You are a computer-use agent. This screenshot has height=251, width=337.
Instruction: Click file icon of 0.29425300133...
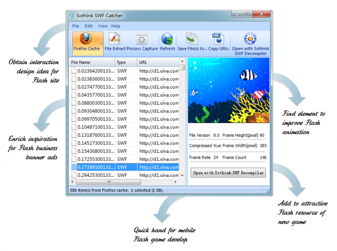point(74,175)
